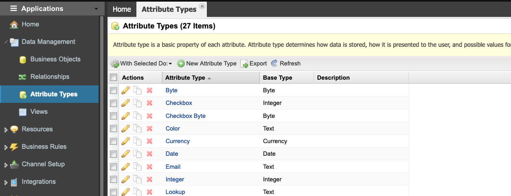This screenshot has height=196, width=511.
Task: Collapse the Data Management tree node
Action: (6, 42)
